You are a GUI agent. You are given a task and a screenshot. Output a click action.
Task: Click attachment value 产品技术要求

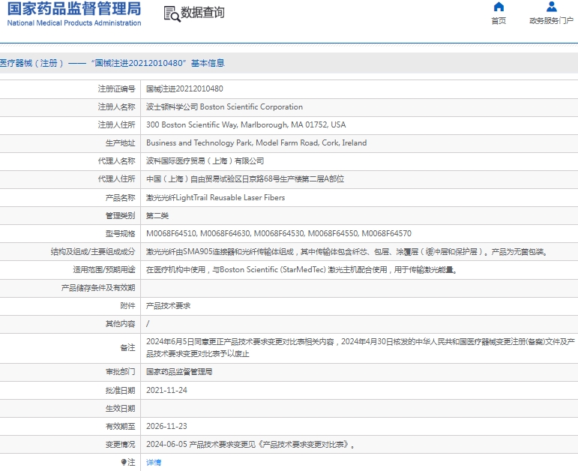[168, 306]
